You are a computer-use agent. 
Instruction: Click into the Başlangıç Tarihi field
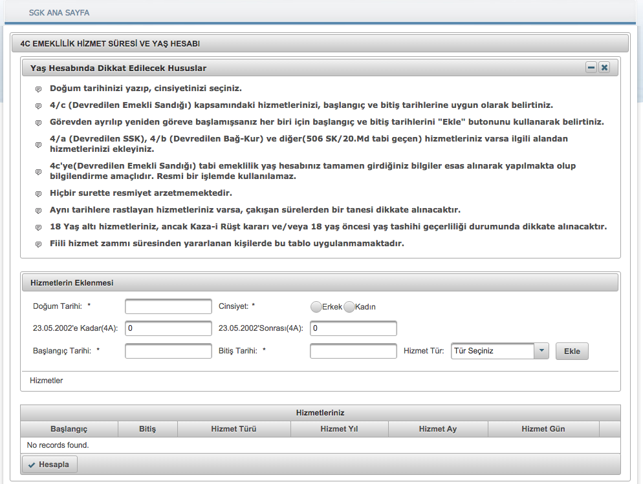(x=168, y=351)
